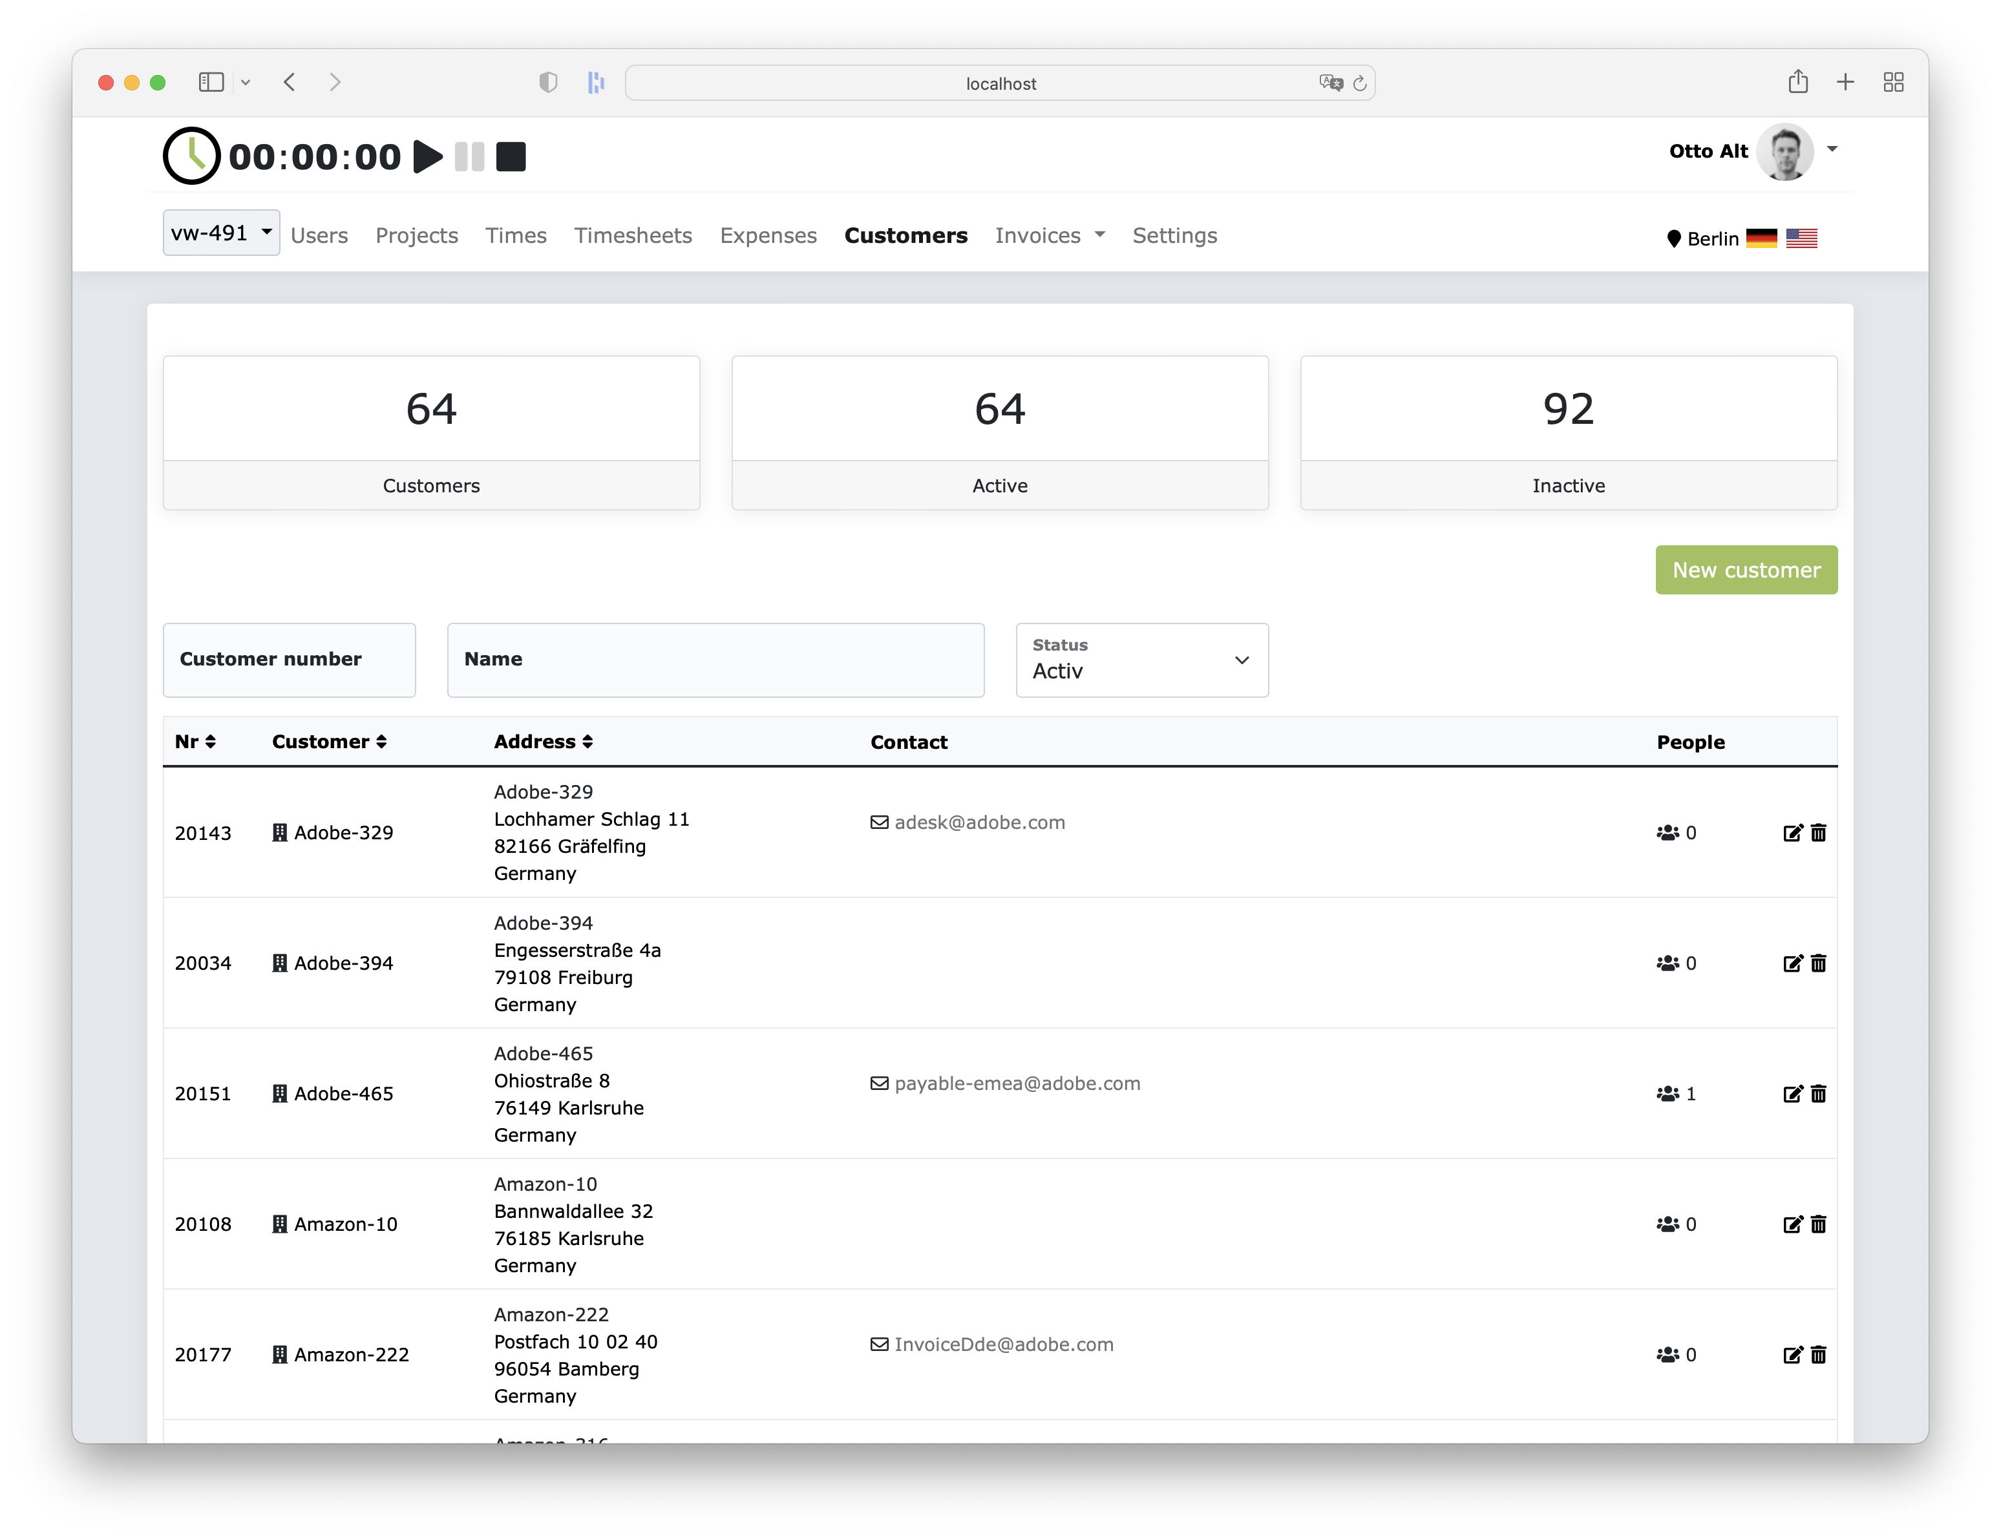Image resolution: width=2001 pixels, height=1539 pixels.
Task: Open Amazon-222 customer name
Action: [x=351, y=1355]
